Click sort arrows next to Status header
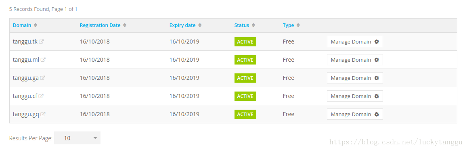This screenshot has width=467, height=150. [253, 25]
